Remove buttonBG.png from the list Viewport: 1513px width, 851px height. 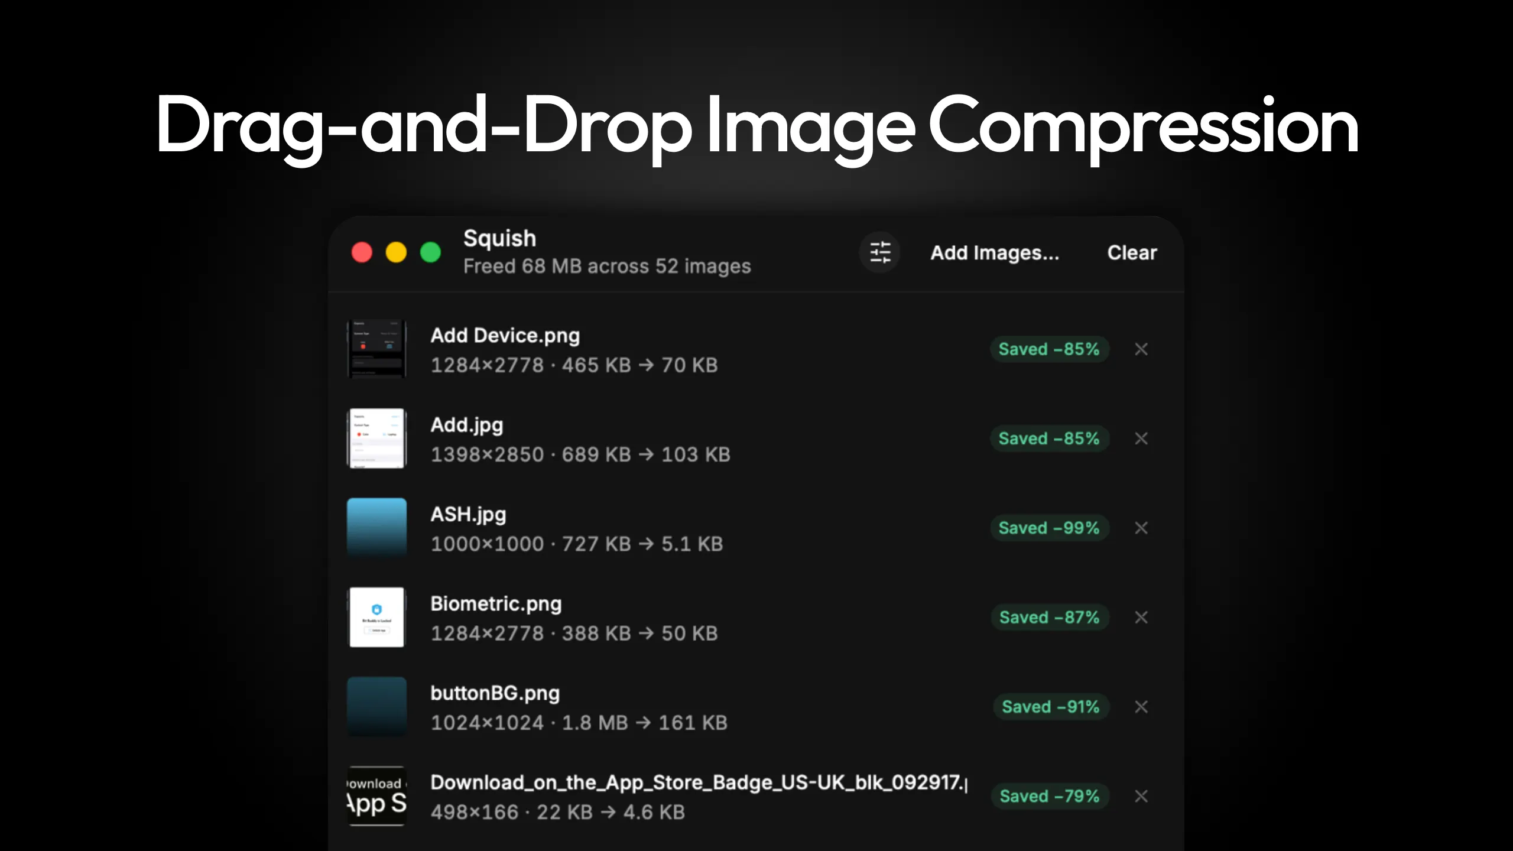point(1141,707)
